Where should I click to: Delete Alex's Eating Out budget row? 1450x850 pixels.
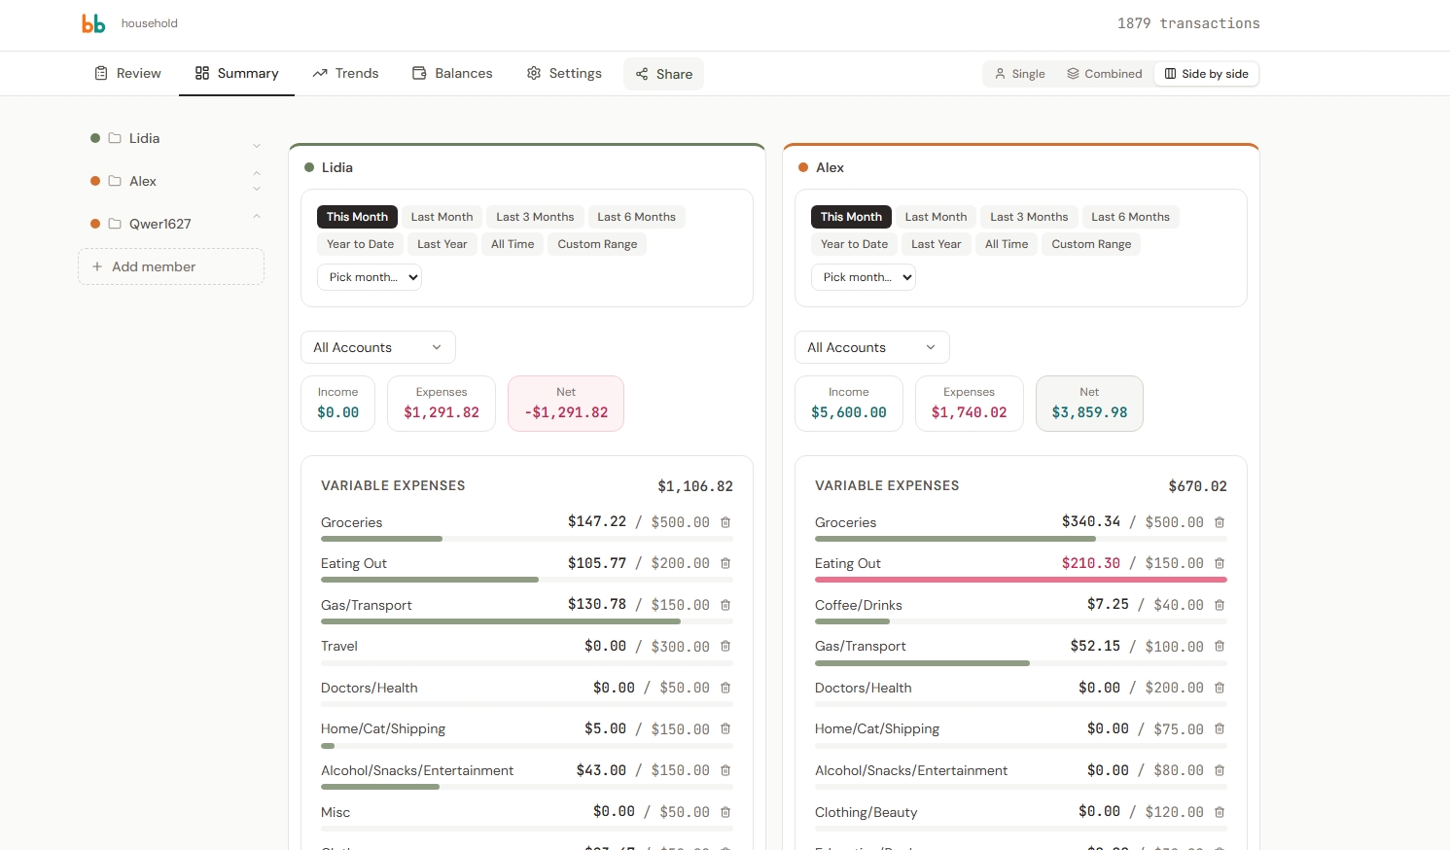tap(1220, 563)
